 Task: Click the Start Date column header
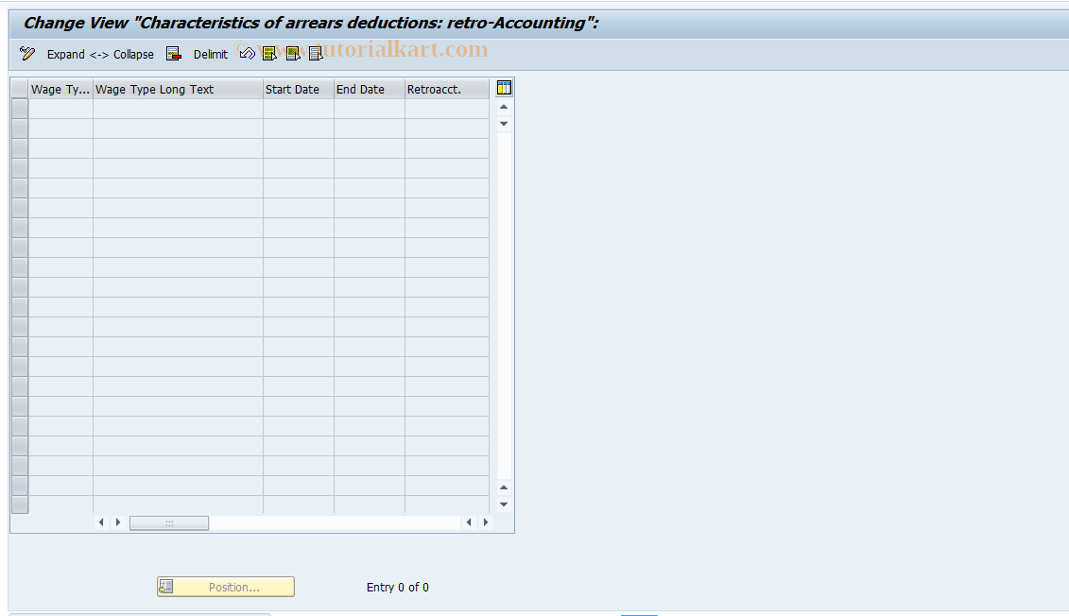pos(299,89)
